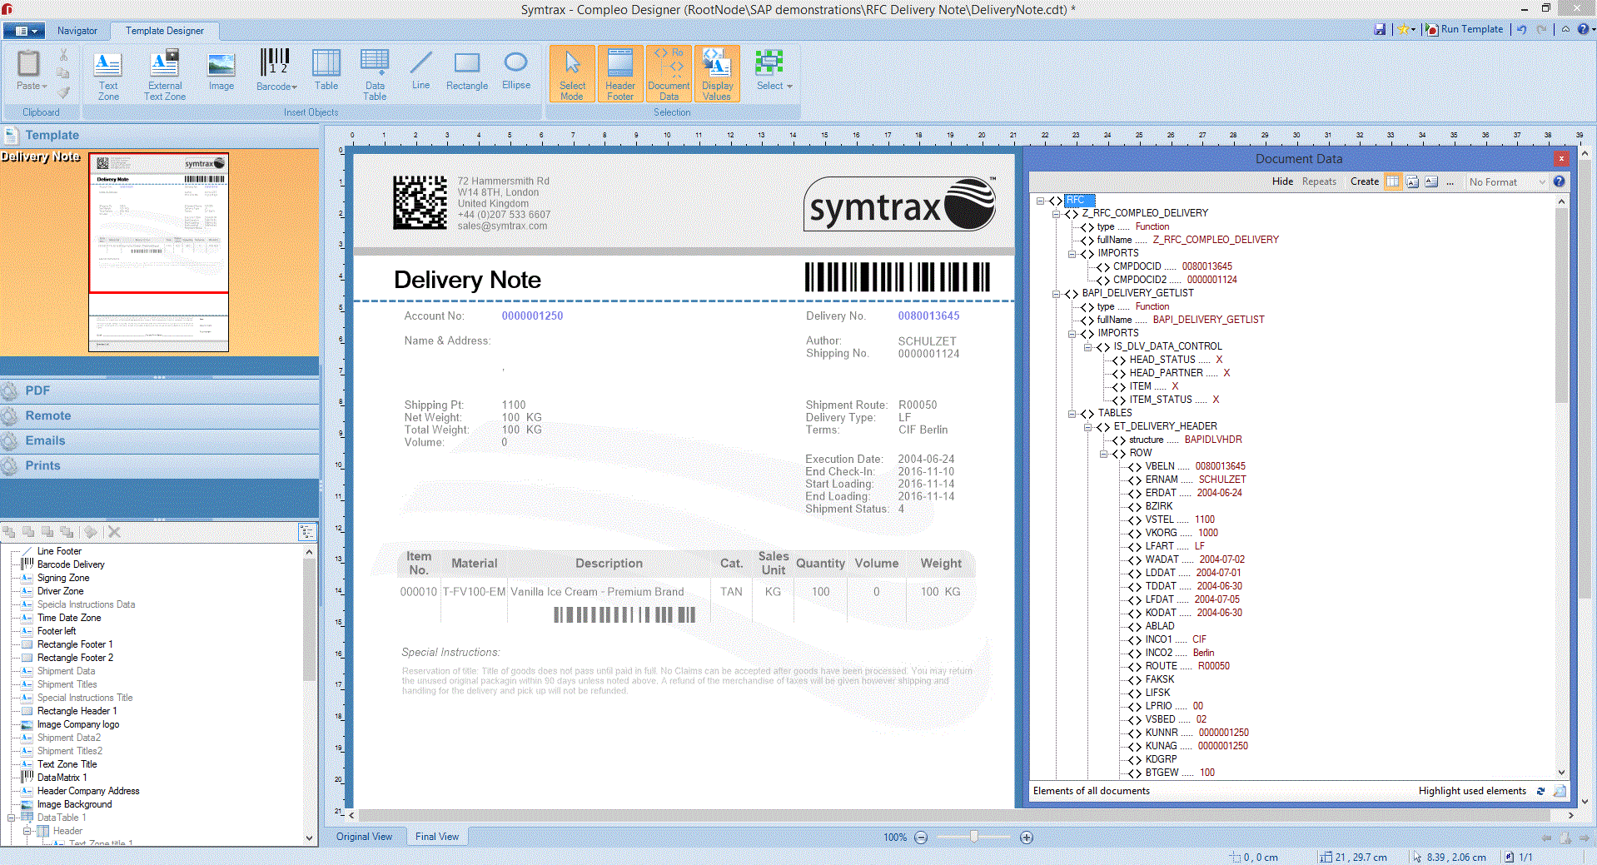Choose the Line drawing tool
This screenshot has width=1597, height=865.
[x=421, y=70]
